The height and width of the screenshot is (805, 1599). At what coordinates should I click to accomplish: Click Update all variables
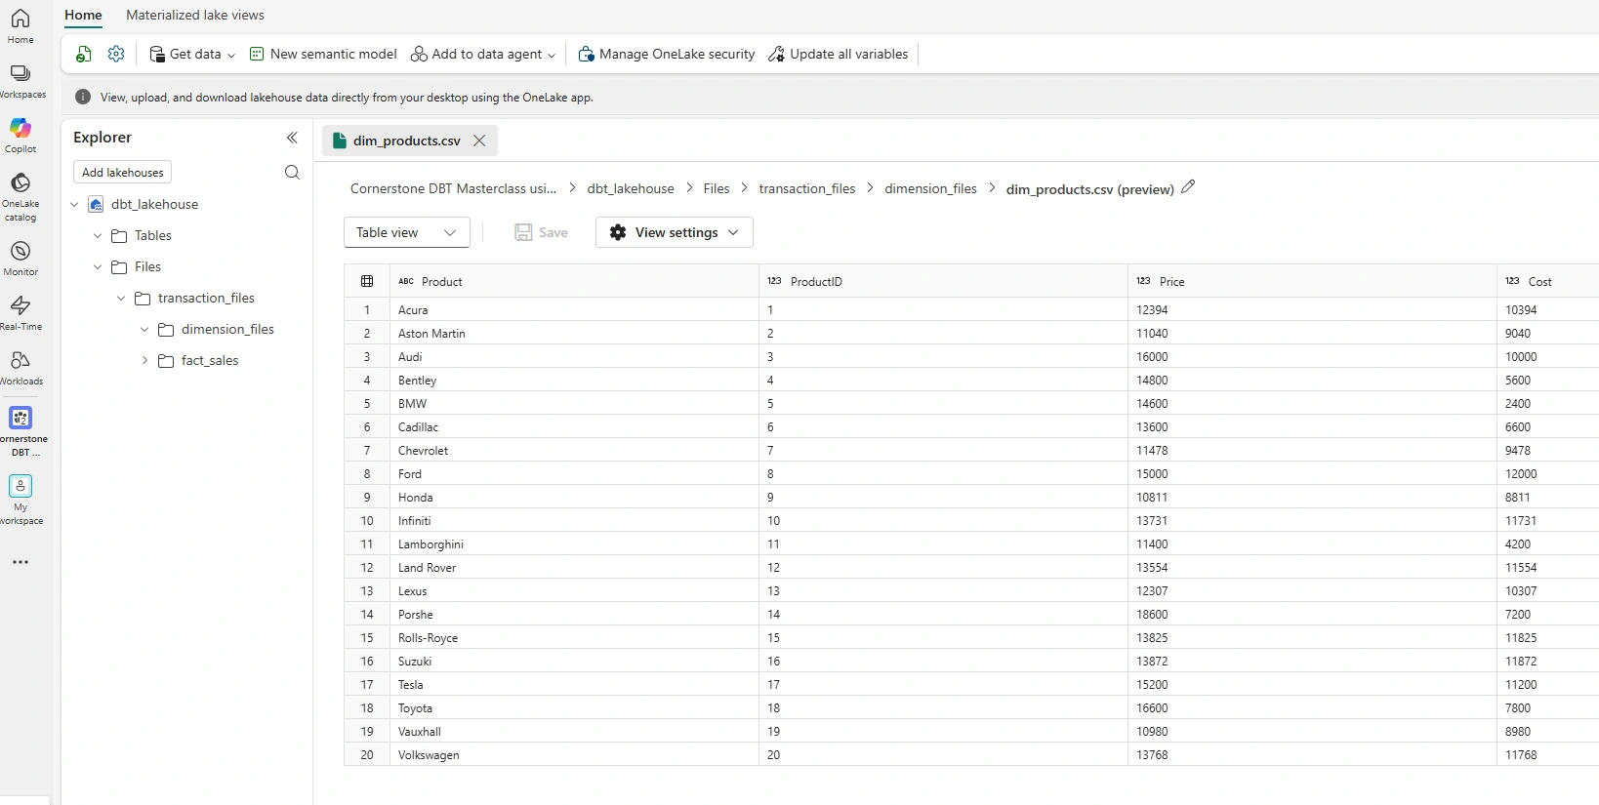[839, 55]
